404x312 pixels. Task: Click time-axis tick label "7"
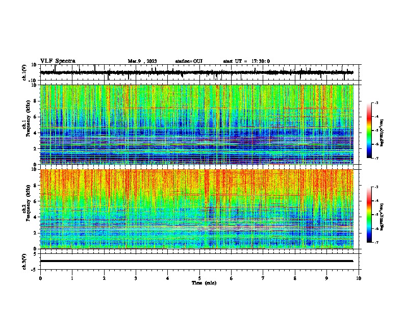(x=263, y=278)
